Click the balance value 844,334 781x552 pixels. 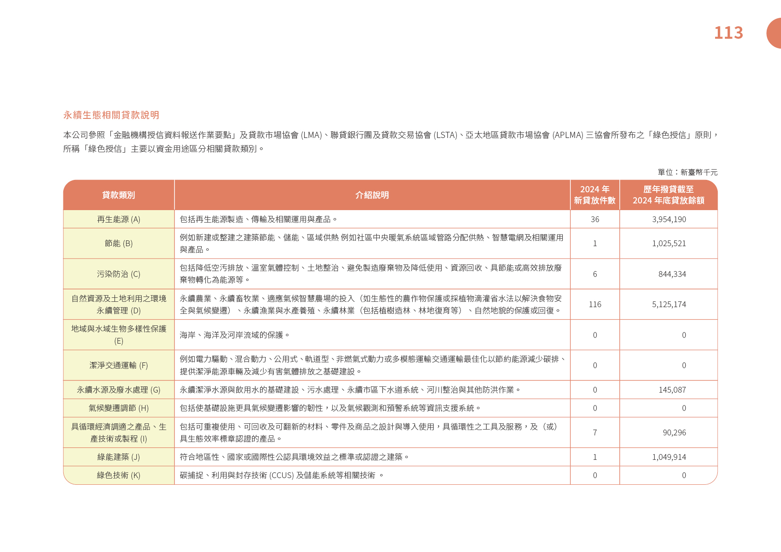[672, 274]
